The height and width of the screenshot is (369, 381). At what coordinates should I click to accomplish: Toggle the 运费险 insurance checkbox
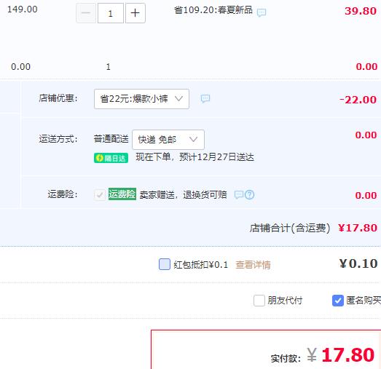click(x=100, y=195)
